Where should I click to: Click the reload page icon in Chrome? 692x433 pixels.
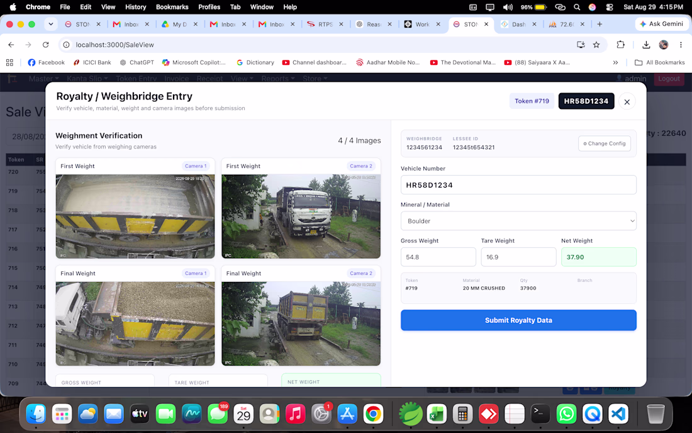pos(45,45)
